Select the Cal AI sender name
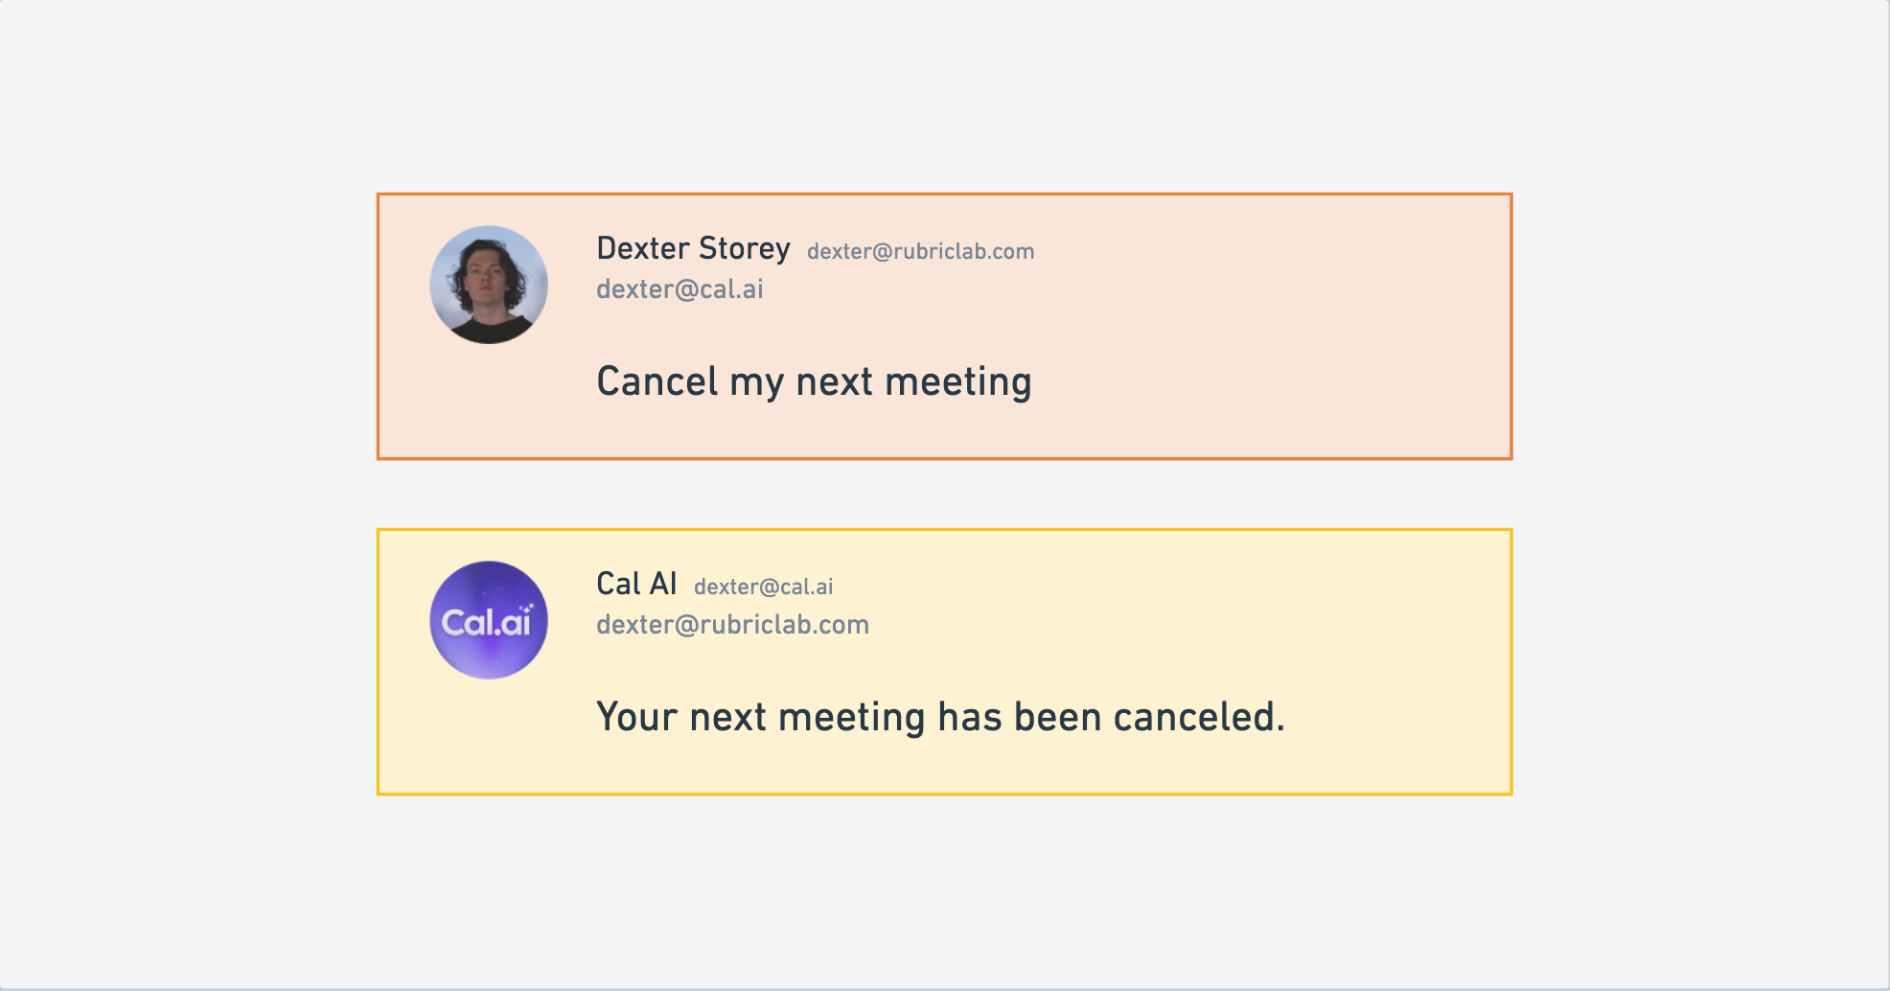The height and width of the screenshot is (991, 1890). (636, 584)
